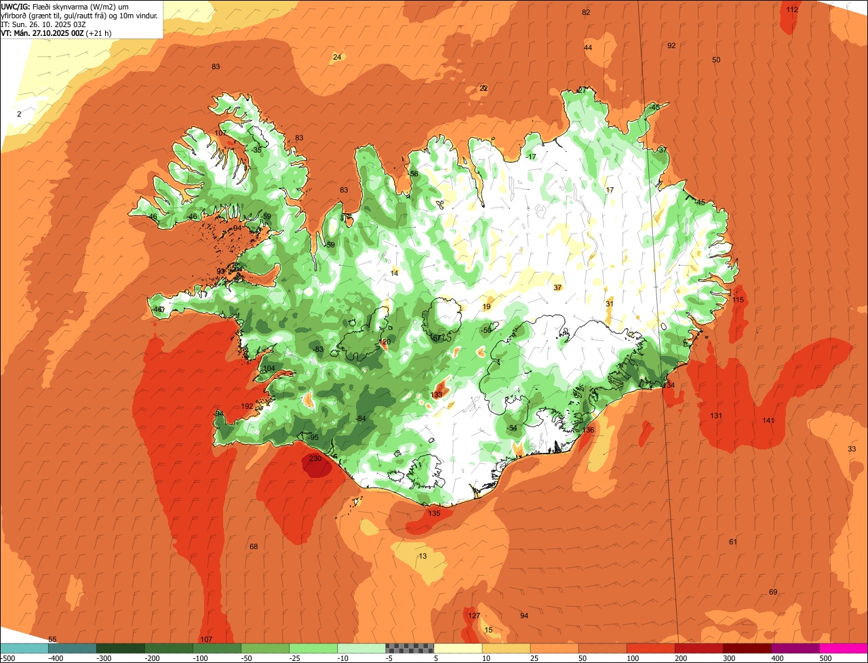Click the map value 22 north of Iceland

coord(484,89)
